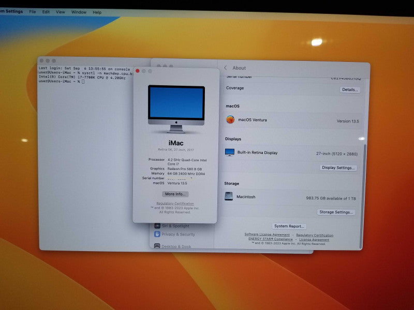Viewport: 414px width, 310px height.
Task: Click the 'Macintosh' storage name
Action: pyautogui.click(x=246, y=197)
